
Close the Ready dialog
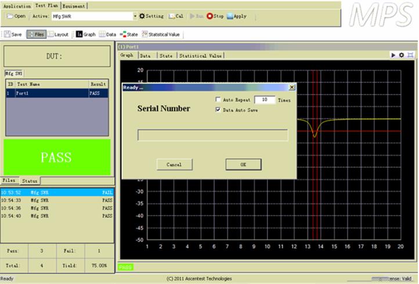pos(292,87)
